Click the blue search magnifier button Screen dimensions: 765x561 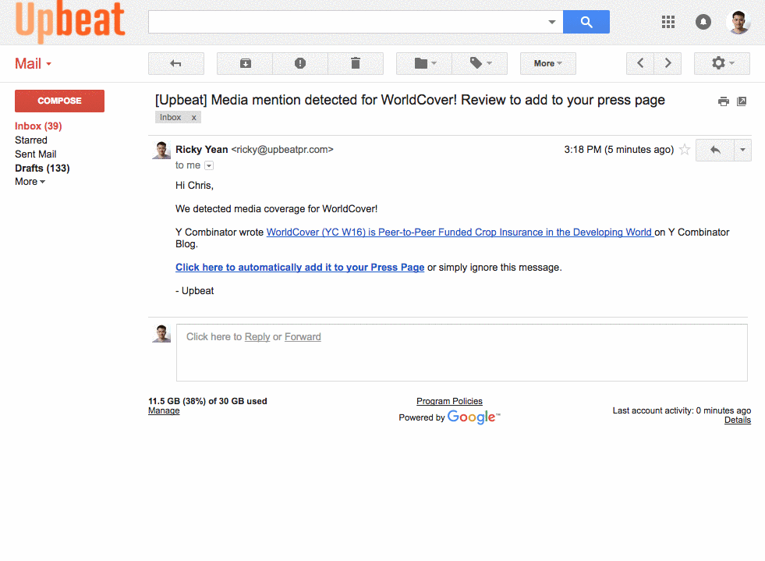[586, 22]
